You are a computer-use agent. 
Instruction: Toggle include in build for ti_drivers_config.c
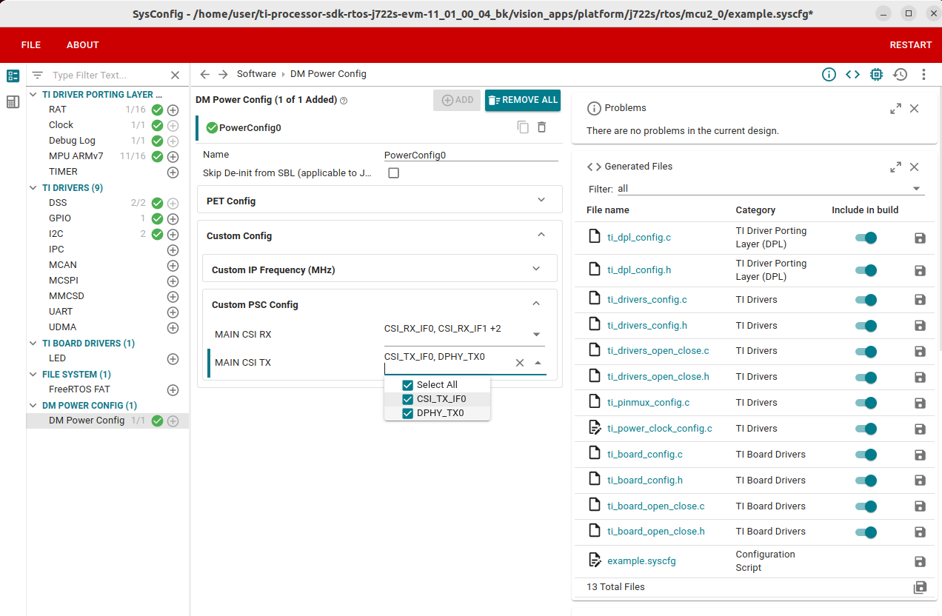click(866, 300)
